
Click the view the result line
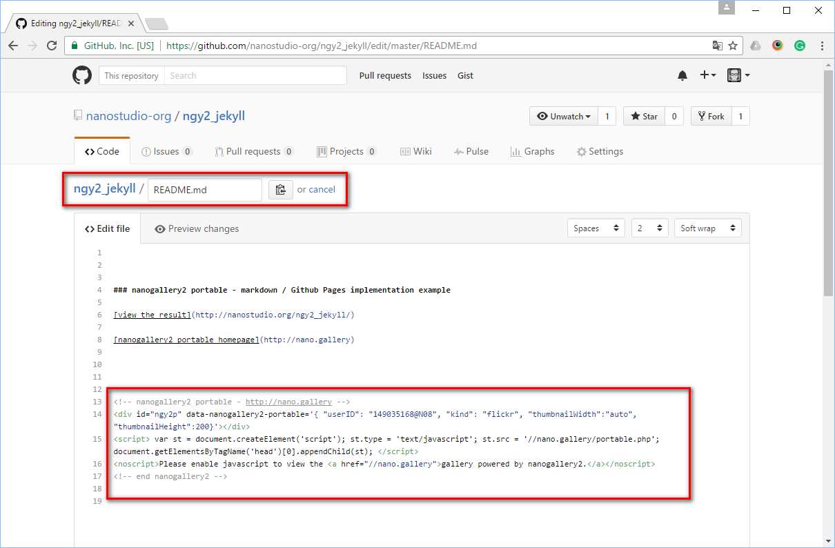(234, 315)
